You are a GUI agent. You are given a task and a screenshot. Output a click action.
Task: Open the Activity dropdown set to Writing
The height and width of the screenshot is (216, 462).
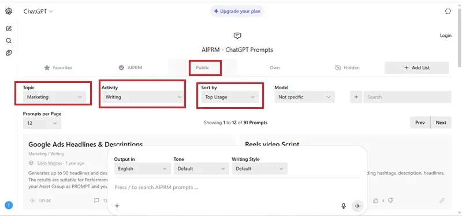pyautogui.click(x=142, y=97)
